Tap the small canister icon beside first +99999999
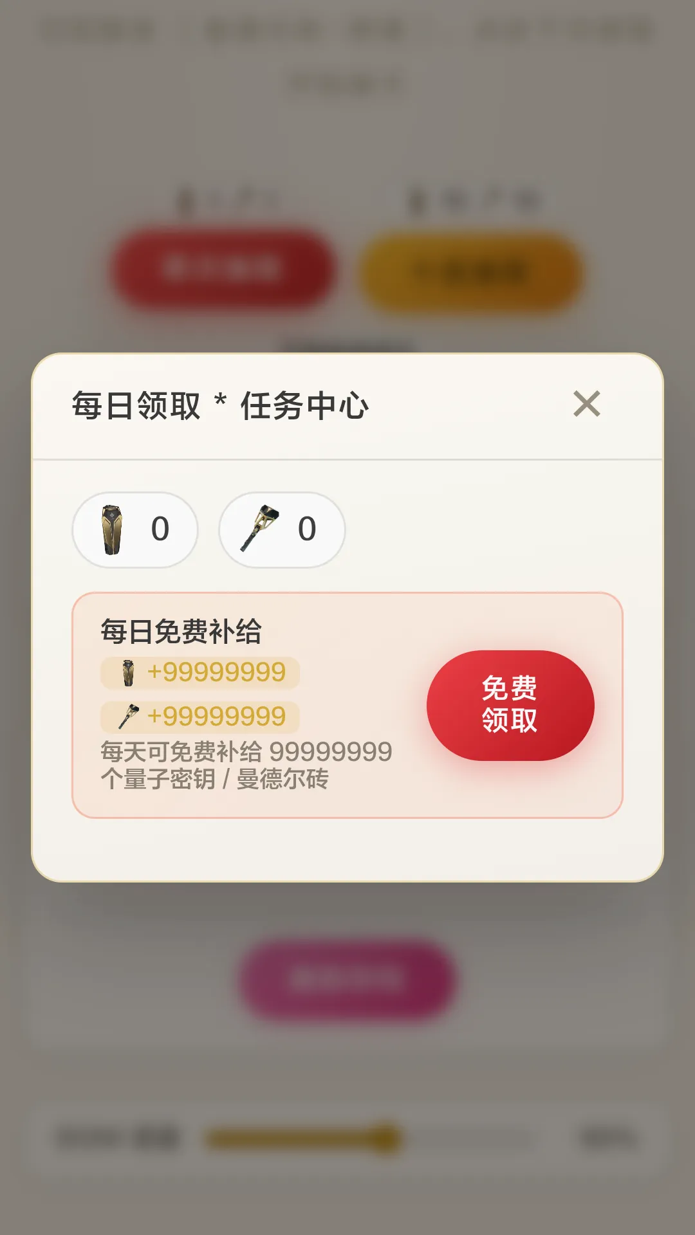 pyautogui.click(x=129, y=673)
